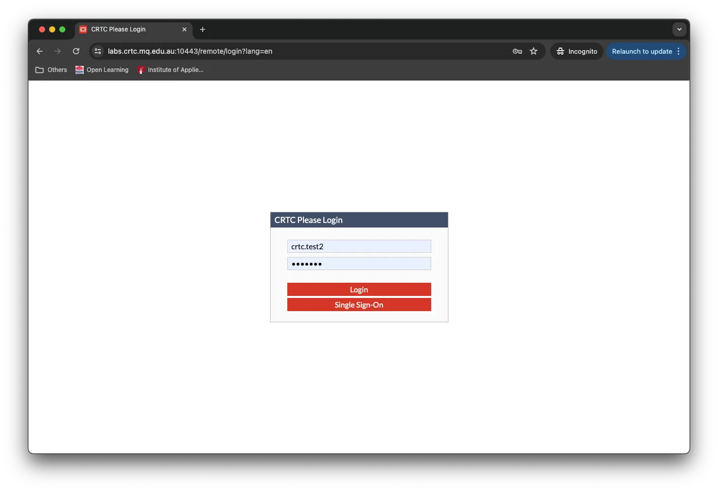Image resolution: width=718 pixels, height=491 pixels.
Task: Open the saved passwords key icon
Action: (x=517, y=51)
